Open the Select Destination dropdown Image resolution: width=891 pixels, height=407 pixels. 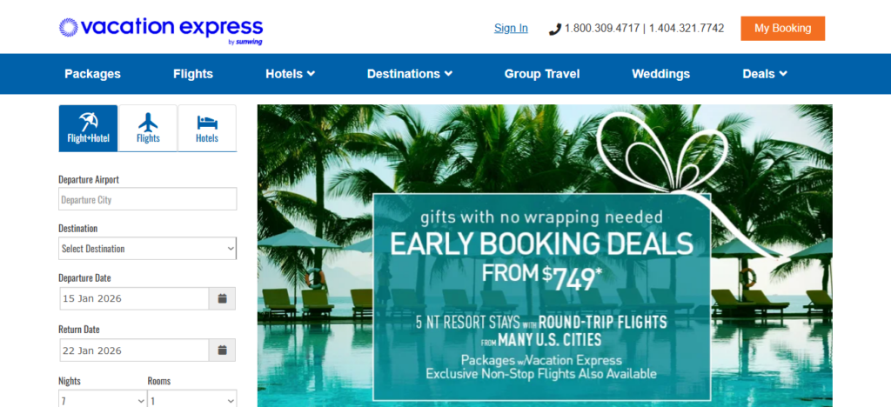148,249
